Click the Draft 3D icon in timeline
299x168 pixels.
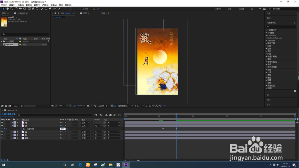click(101, 115)
